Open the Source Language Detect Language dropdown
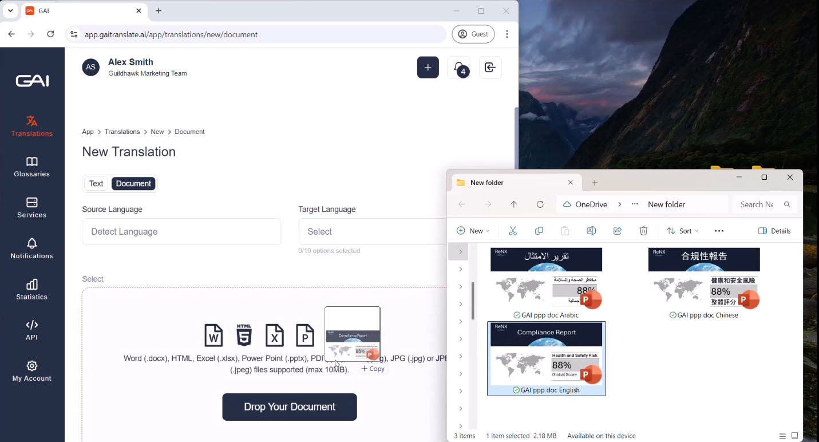This screenshot has height=442, width=819. [x=181, y=232]
